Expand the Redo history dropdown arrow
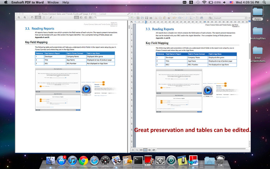Screen dimensions: 270x169 pyautogui.click(x=183, y=18)
